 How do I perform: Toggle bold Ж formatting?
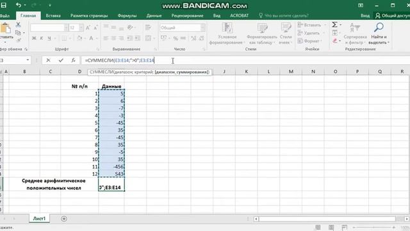pyautogui.click(x=34, y=38)
